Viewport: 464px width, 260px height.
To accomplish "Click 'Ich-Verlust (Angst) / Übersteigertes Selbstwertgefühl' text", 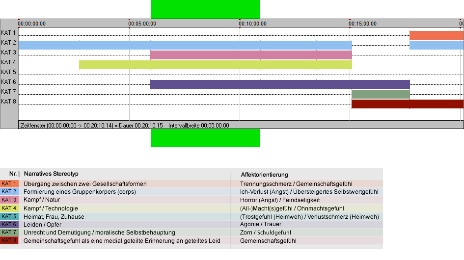I will click(x=309, y=192).
